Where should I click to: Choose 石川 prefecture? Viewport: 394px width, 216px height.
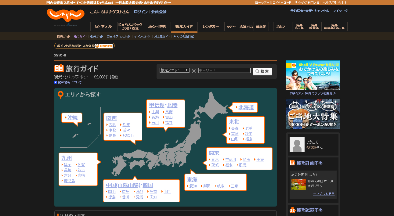(x=155, y=123)
